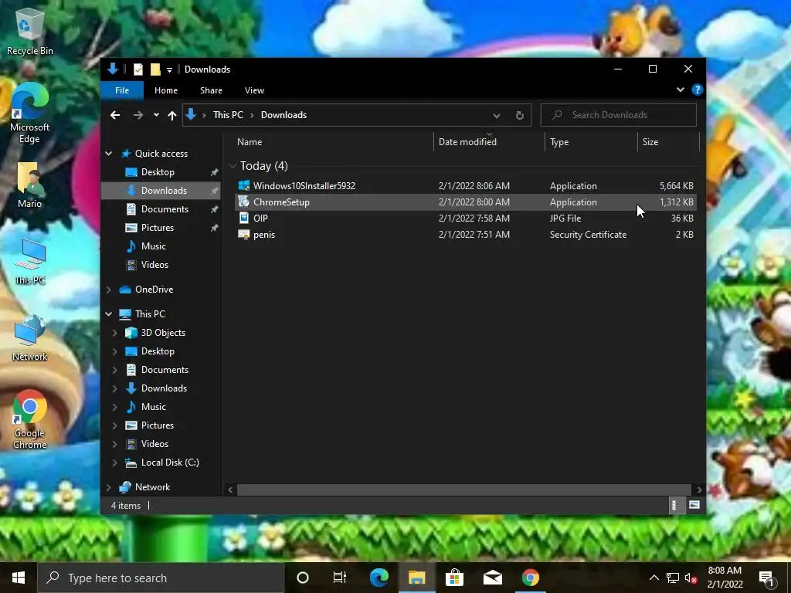Expand 3D Objects in the tree

click(114, 333)
